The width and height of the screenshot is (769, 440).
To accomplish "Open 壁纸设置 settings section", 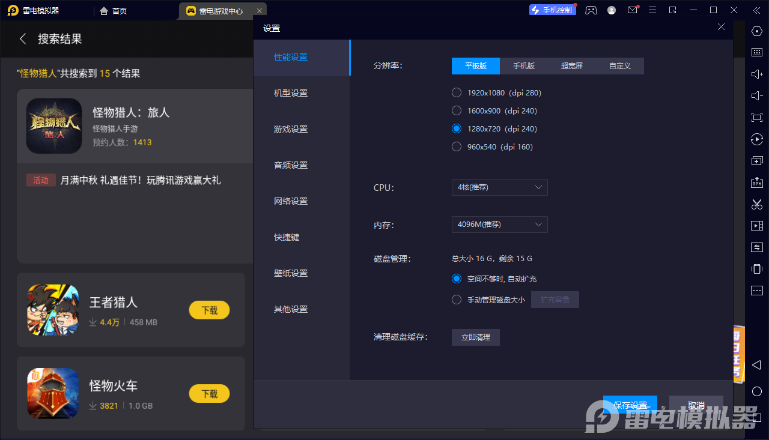I will tap(301, 273).
